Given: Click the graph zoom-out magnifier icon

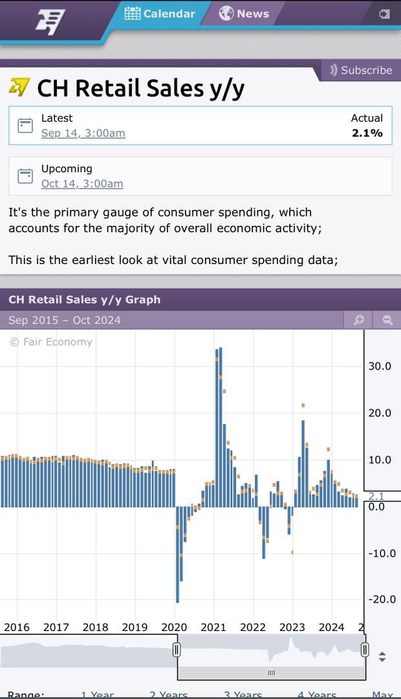Looking at the screenshot, I should 387,320.
